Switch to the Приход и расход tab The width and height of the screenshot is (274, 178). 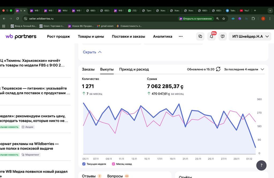[x=134, y=69]
